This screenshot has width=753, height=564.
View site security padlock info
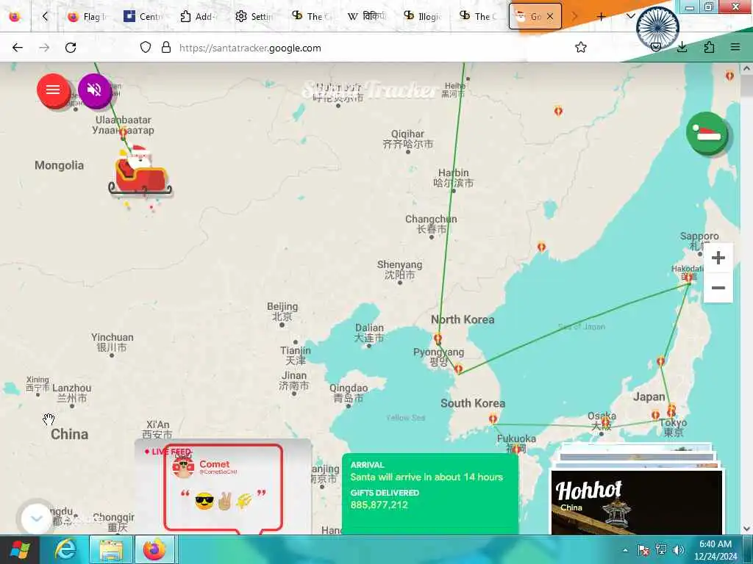pos(166,48)
